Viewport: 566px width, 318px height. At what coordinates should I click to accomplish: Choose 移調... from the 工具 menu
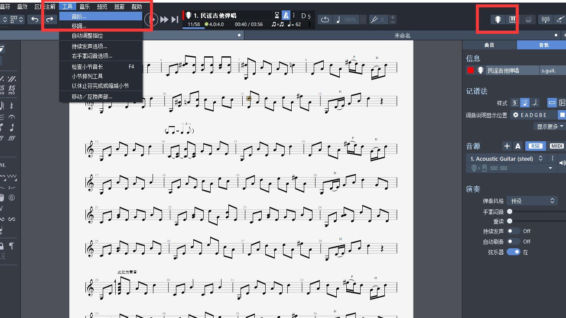79,26
